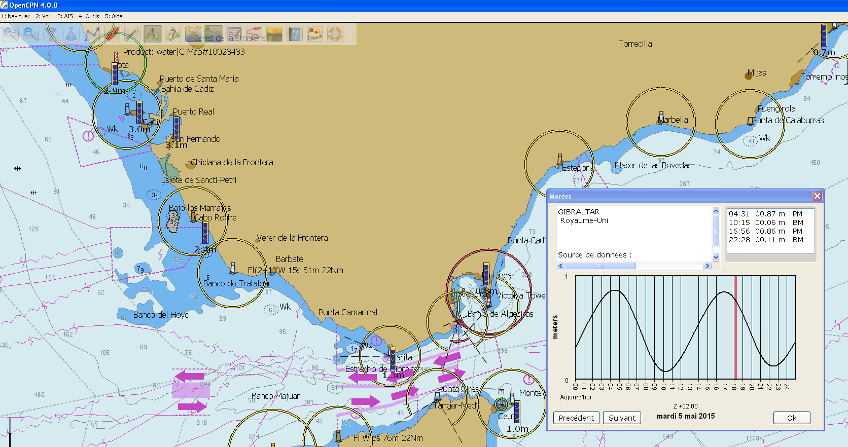Confirm Marées dialog with Ok

(792, 418)
